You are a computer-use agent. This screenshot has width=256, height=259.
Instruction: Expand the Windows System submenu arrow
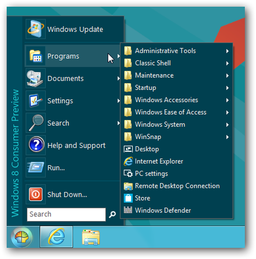click(228, 125)
